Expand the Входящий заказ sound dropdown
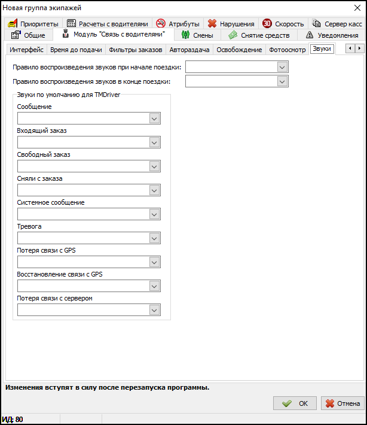 [x=154, y=142]
